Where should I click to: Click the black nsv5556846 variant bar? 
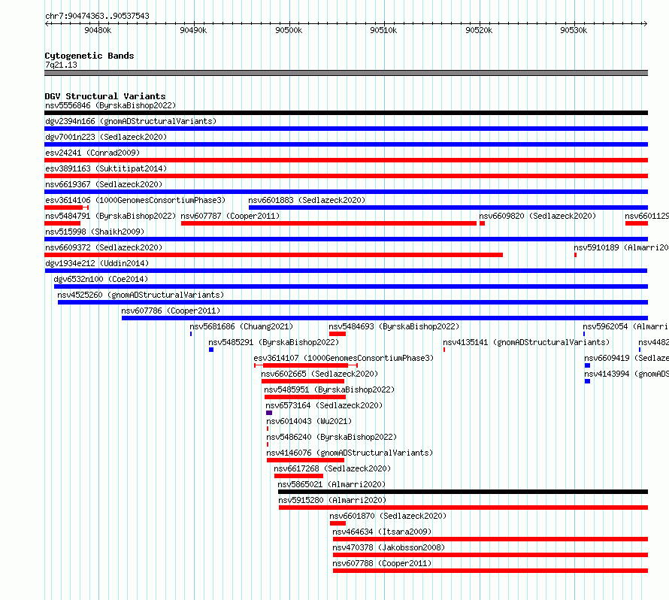pos(346,113)
